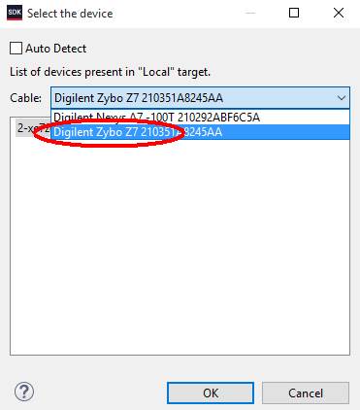Collapse the Cable list using the chevron arrow
This screenshot has width=360, height=410.
(342, 97)
